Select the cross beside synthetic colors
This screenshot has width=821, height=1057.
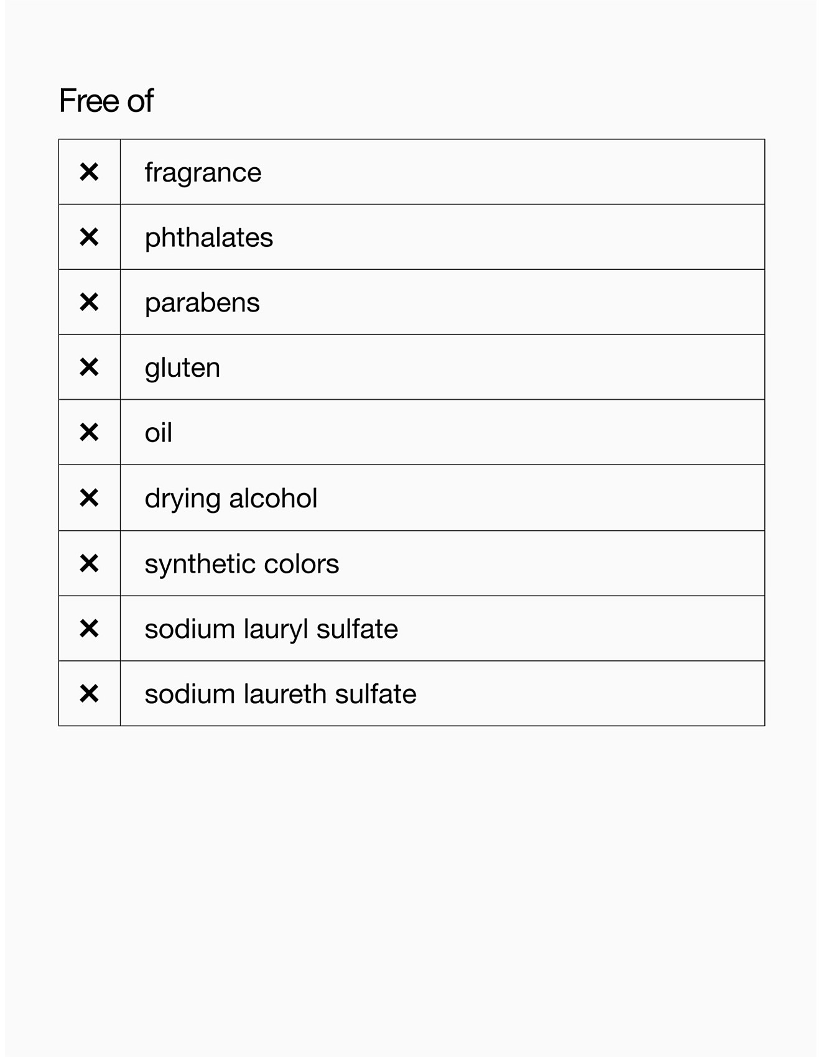pos(89,563)
